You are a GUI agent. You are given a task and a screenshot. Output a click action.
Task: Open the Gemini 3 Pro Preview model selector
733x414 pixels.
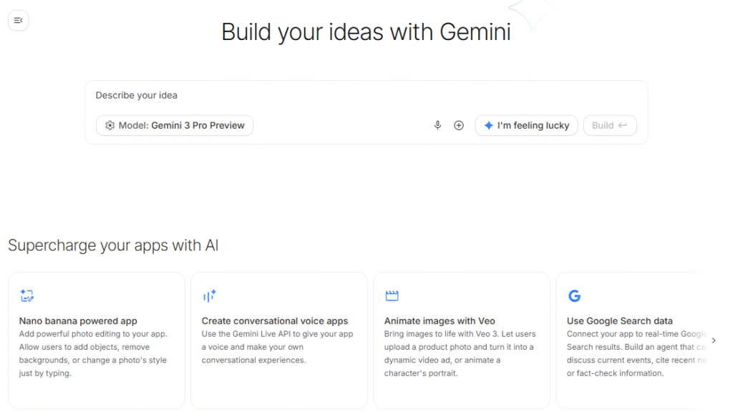click(175, 125)
